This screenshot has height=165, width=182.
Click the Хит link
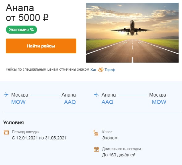click(93, 70)
